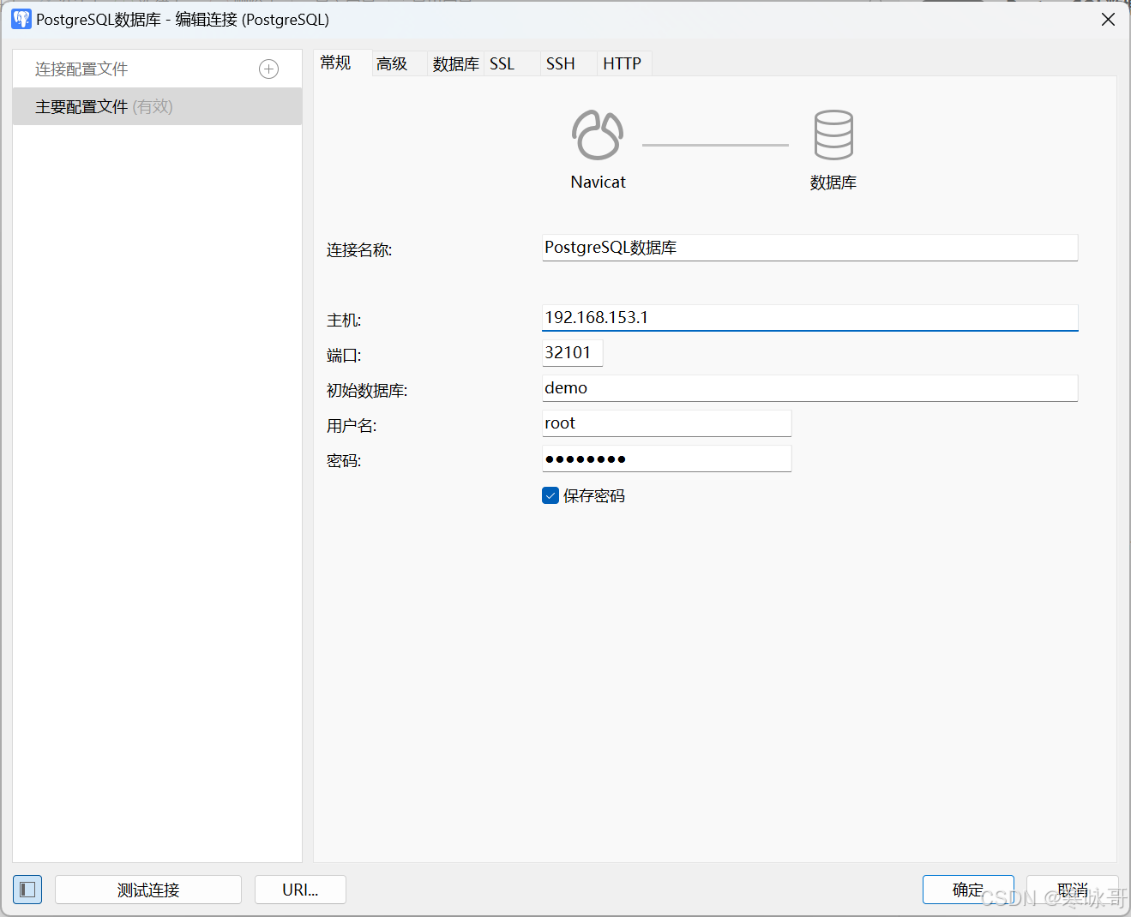Click the 端口 field showing 32101
Viewport: 1131px width, 917px height.
point(573,353)
